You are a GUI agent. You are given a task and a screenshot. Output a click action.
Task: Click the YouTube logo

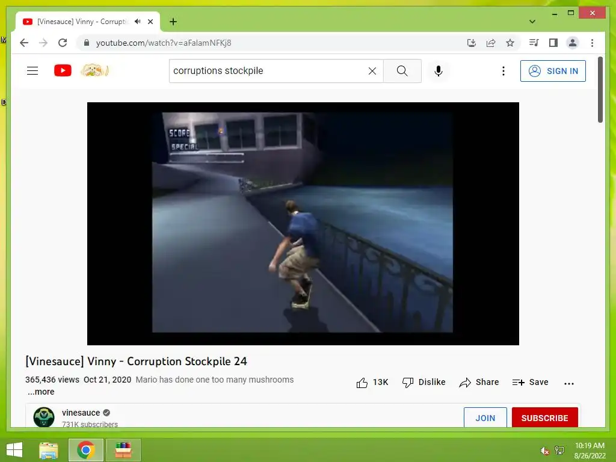[x=63, y=71]
